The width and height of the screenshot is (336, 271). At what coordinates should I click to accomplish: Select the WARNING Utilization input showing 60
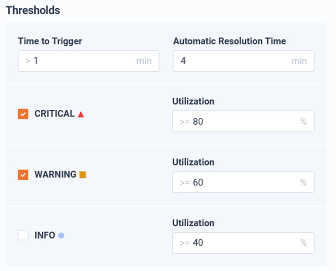click(243, 182)
